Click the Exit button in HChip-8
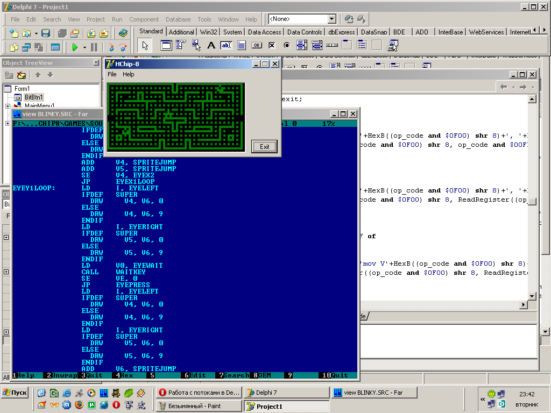This screenshot has width=551, height=413. click(x=264, y=147)
